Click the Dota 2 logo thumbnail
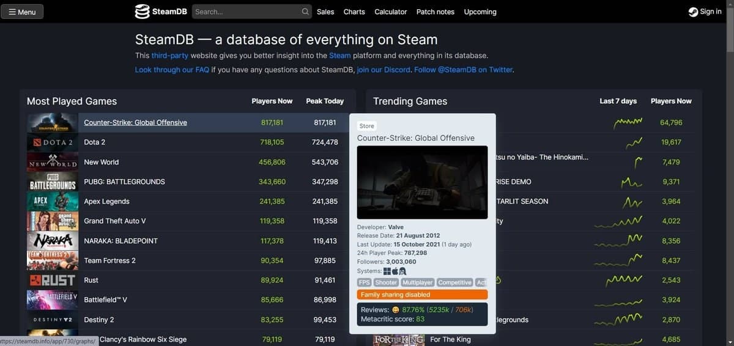 53,142
